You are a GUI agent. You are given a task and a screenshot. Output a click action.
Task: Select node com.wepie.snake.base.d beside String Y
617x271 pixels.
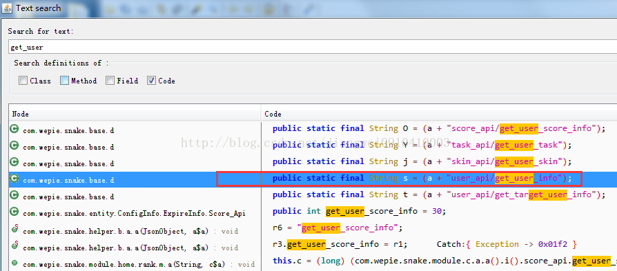point(68,147)
